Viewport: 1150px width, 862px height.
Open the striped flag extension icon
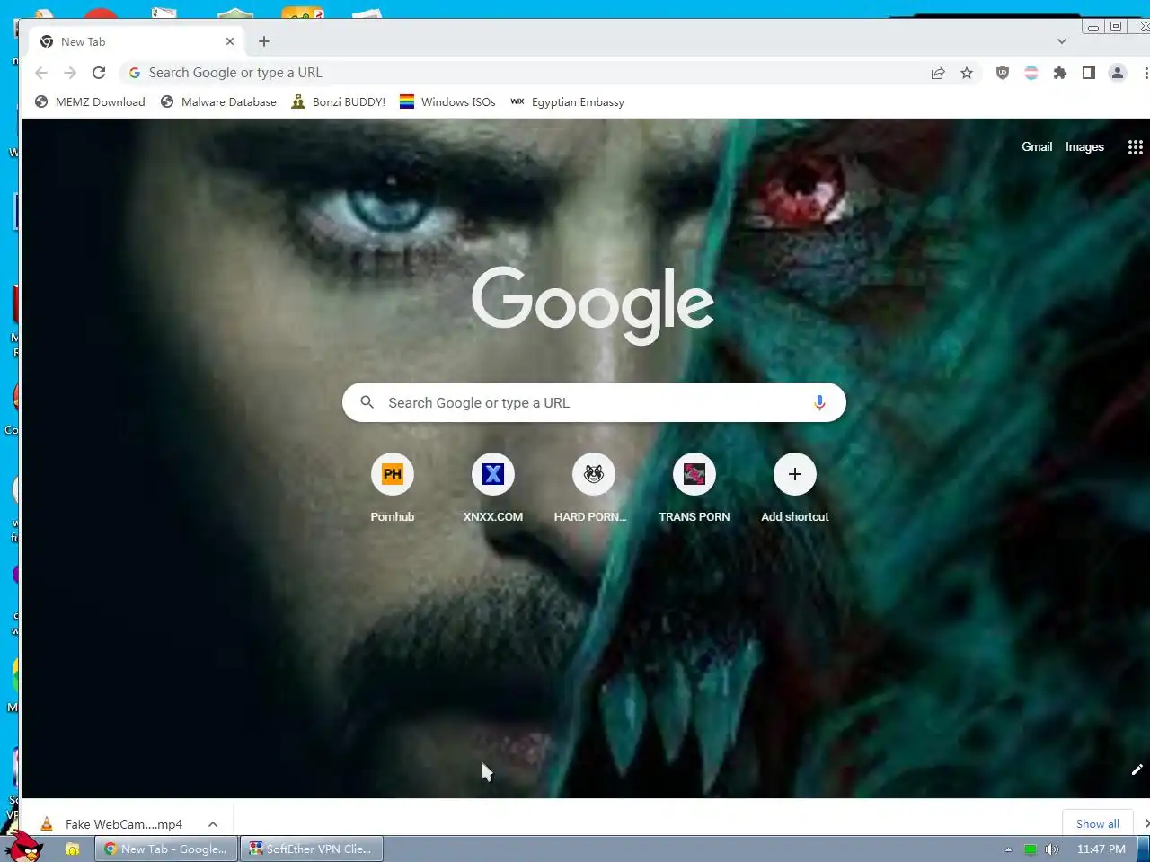coord(1031,73)
